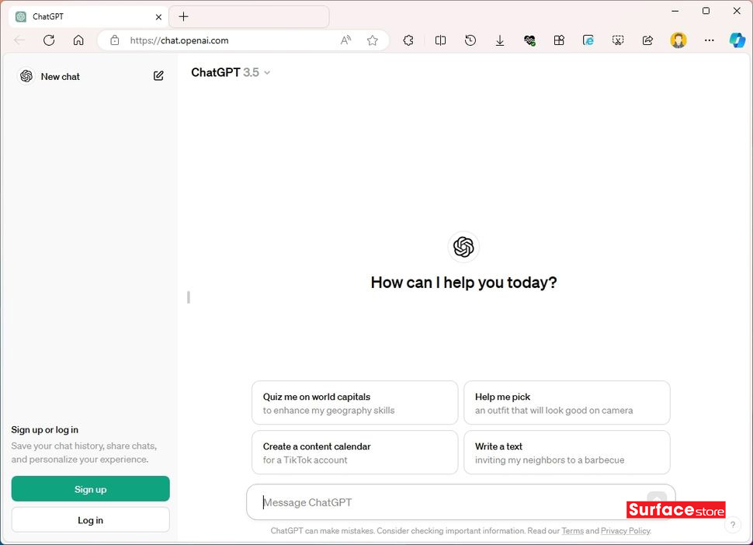Viewport: 753px width, 545px height.
Task: Share this page
Action: [647, 40]
